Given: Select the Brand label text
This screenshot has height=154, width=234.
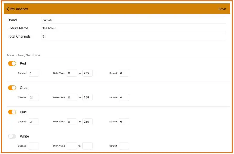Looking at the screenshot, I should 12,20.
